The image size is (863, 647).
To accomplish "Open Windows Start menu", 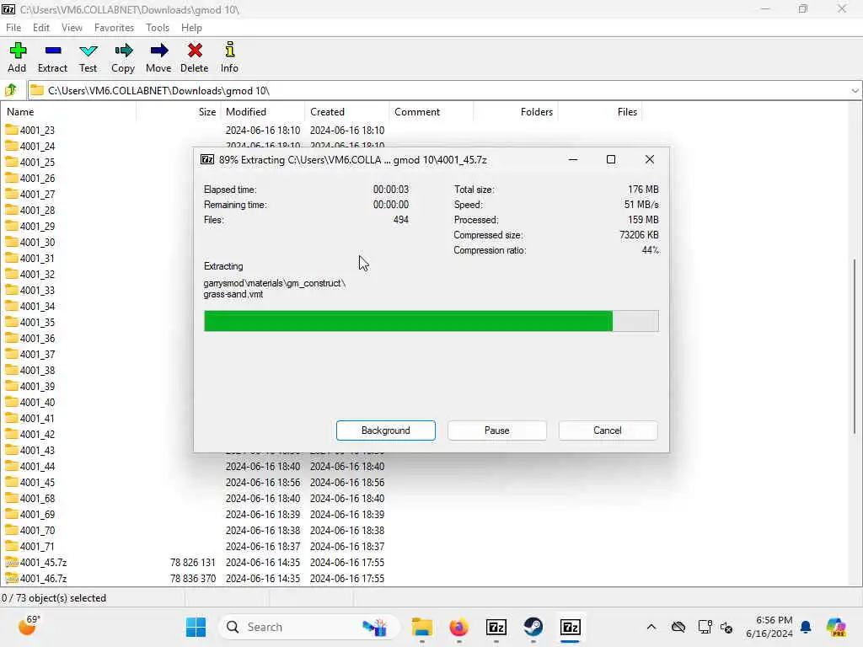I will tap(196, 627).
